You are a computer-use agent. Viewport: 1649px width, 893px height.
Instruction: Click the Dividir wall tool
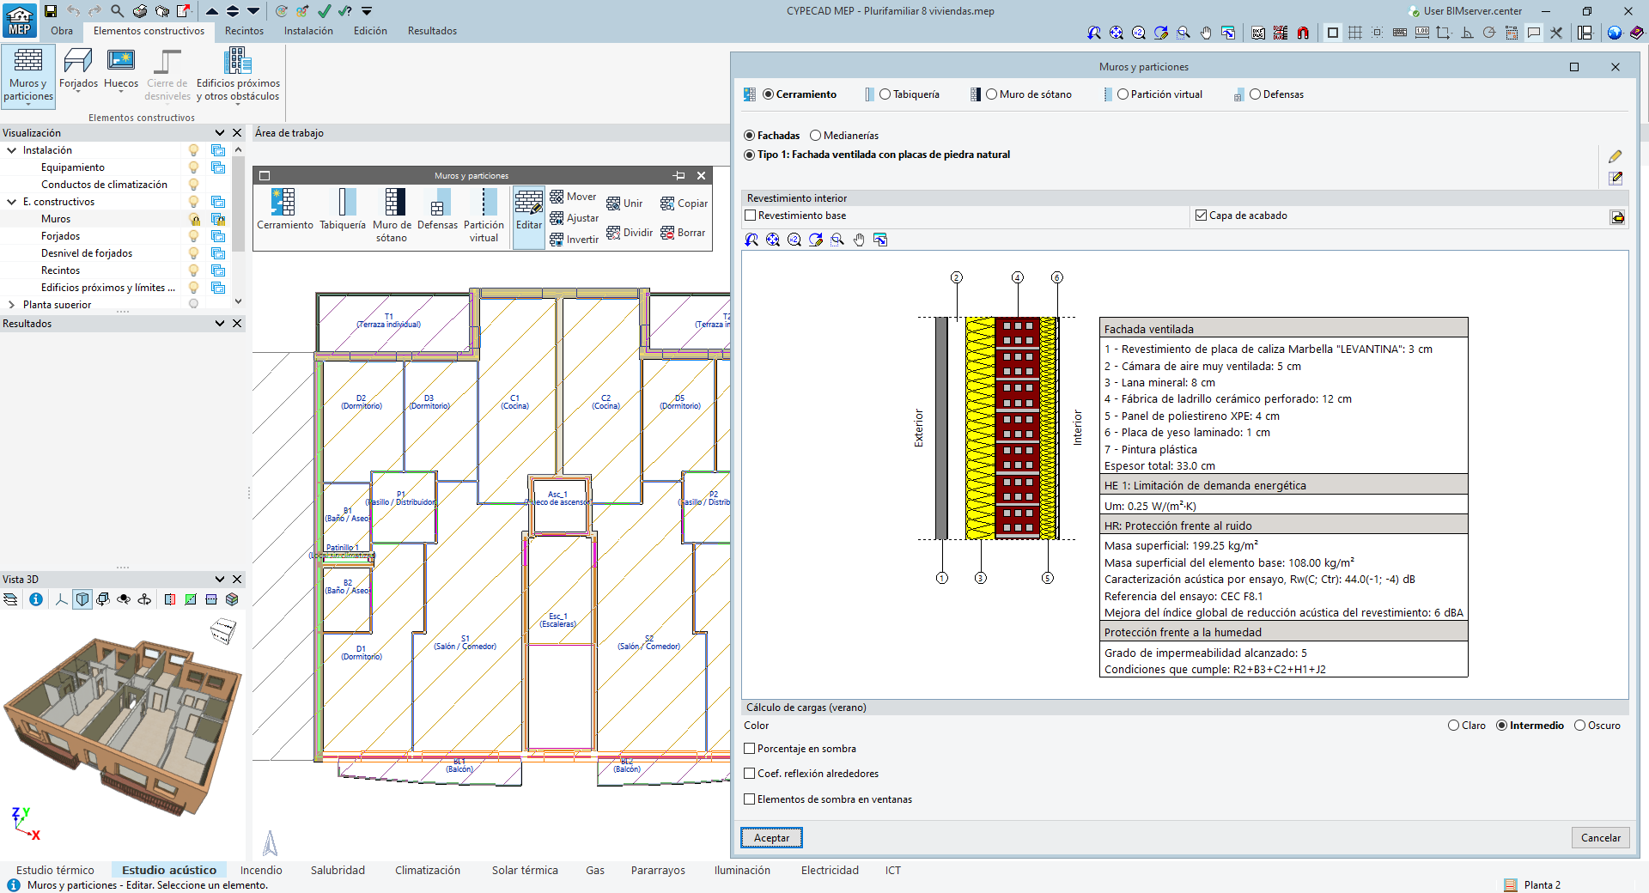point(630,233)
